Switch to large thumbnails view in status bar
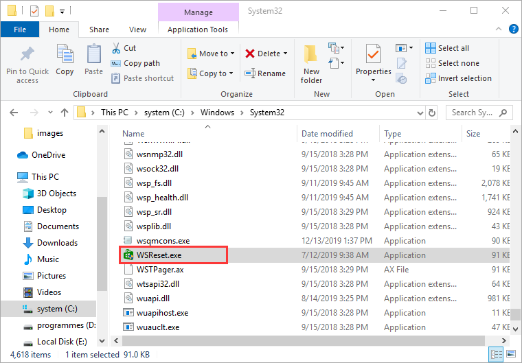This screenshot has width=522, height=363. (509, 355)
